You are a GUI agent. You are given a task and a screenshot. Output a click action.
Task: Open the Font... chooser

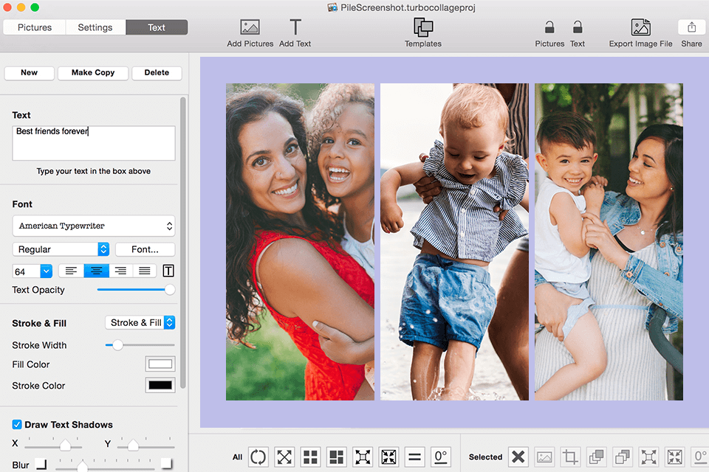click(x=145, y=249)
